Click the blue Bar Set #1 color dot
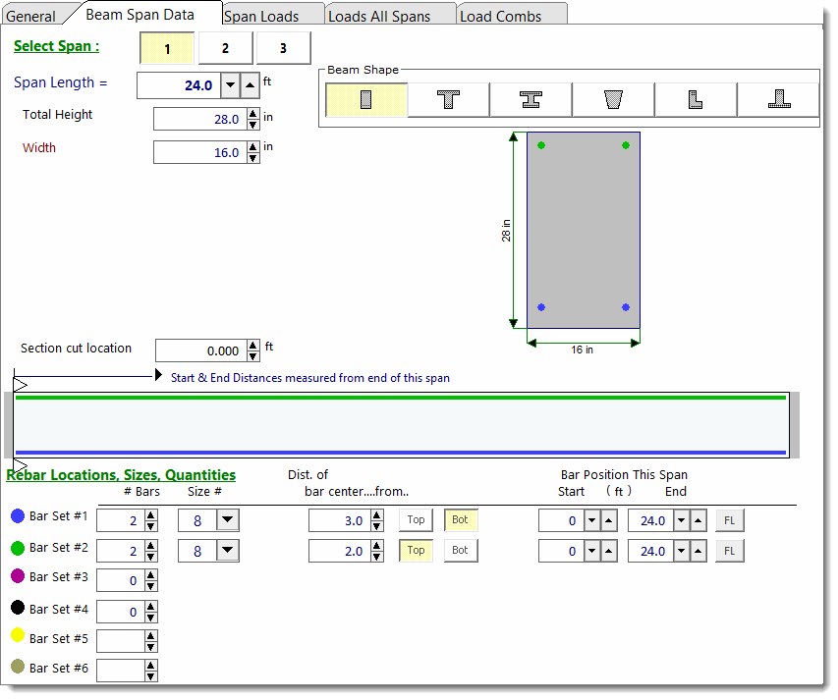The height and width of the screenshot is (700, 838). coord(18,516)
